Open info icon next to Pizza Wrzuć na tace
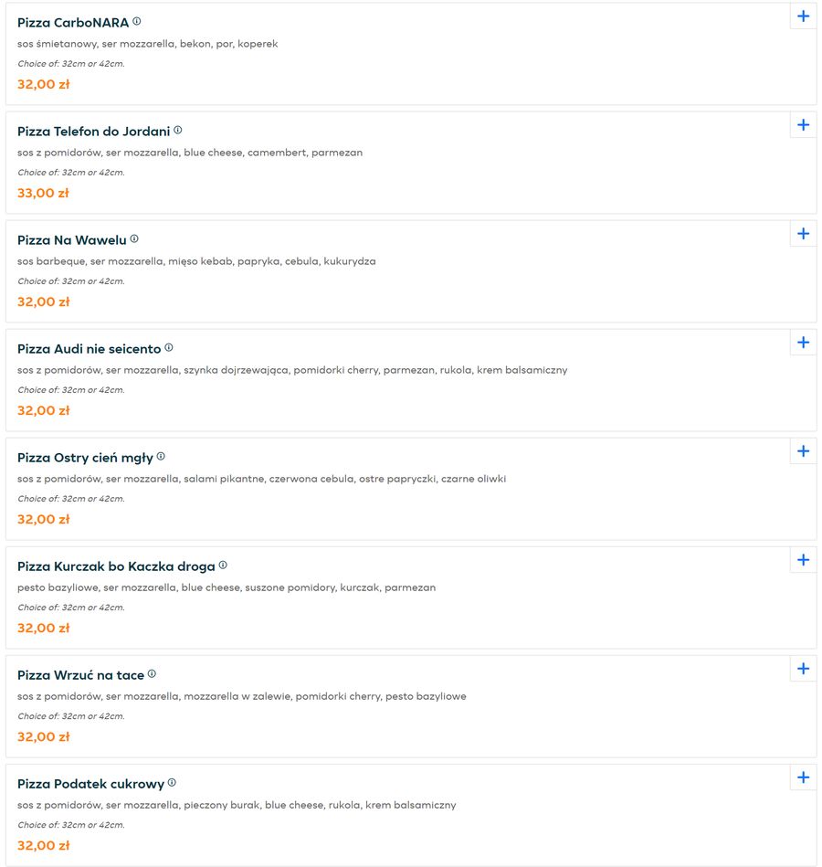The width and height of the screenshot is (822, 867). coord(152,674)
